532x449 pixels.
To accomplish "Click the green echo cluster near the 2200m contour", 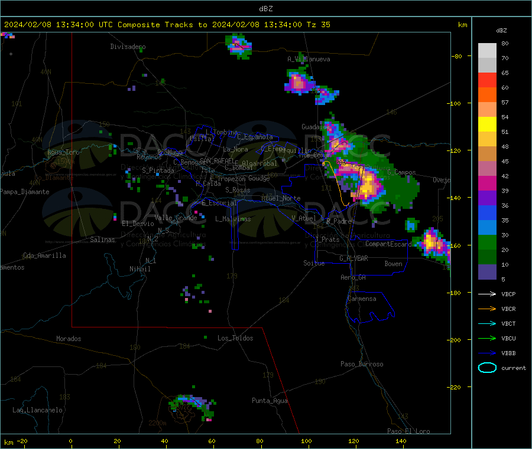I will 192,407.
